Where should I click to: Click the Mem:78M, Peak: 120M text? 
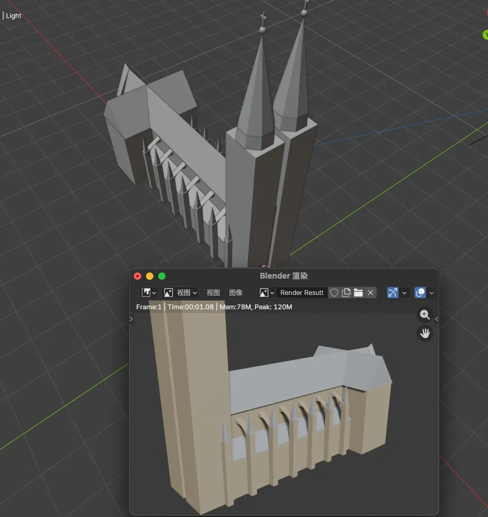pos(256,307)
